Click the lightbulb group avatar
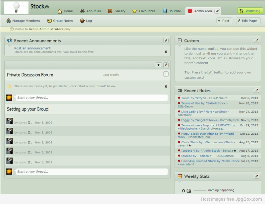Viewport: 265px width, 204px height. coord(16,7)
